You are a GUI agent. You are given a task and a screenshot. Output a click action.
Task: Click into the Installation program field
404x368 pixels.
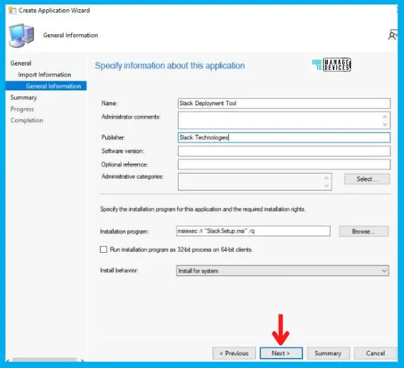[253, 231]
